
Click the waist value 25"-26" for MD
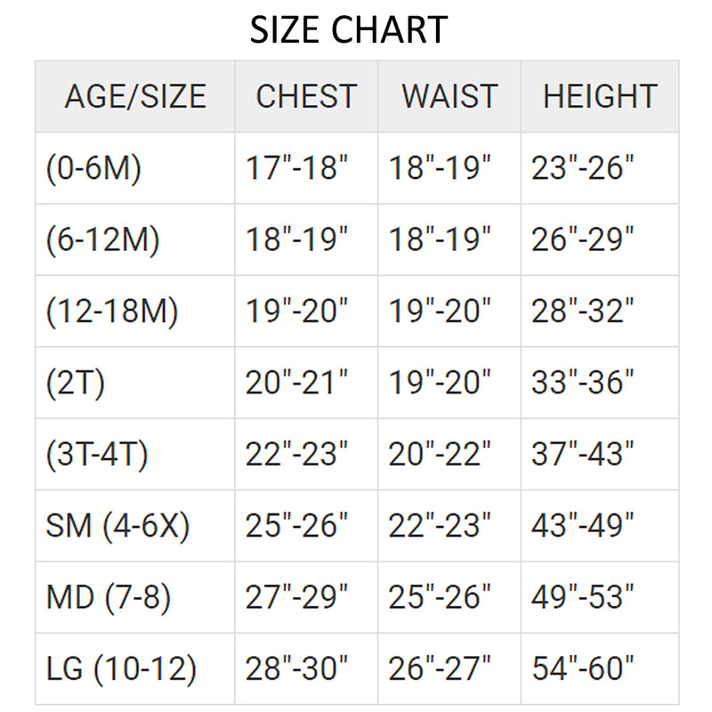(x=440, y=597)
